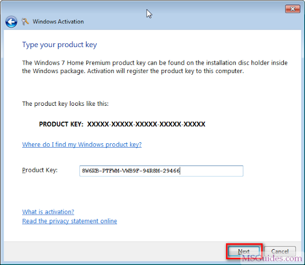Open 'Where do I find my Windows product key?' link
This screenshot has width=305, height=265.
point(82,144)
